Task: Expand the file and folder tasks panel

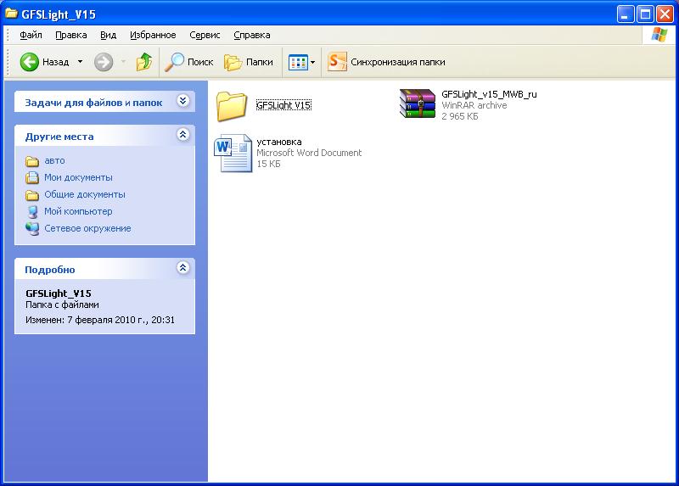Action: pyautogui.click(x=182, y=102)
